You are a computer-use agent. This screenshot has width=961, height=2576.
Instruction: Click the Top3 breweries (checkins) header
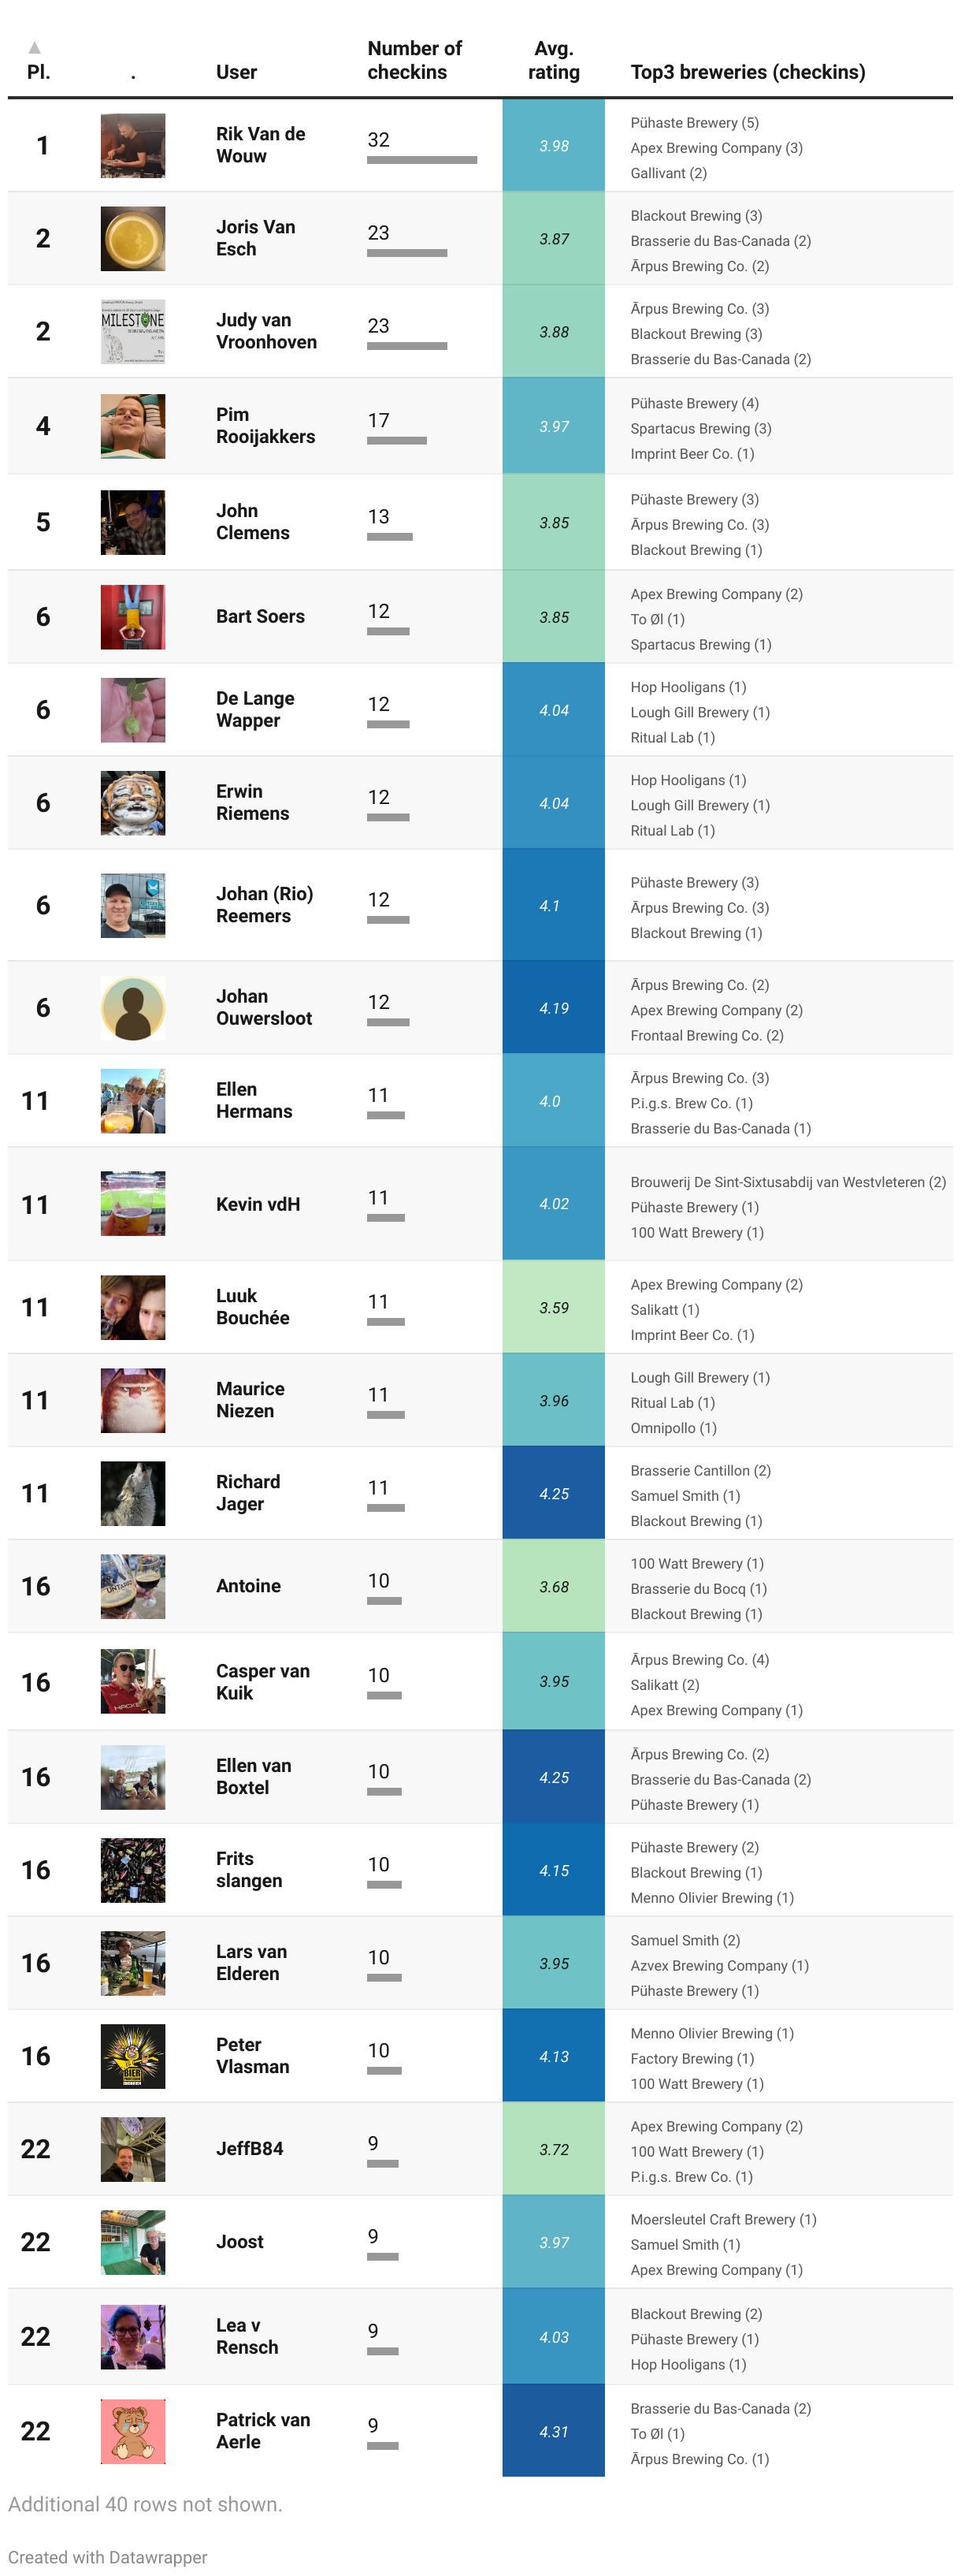(748, 72)
